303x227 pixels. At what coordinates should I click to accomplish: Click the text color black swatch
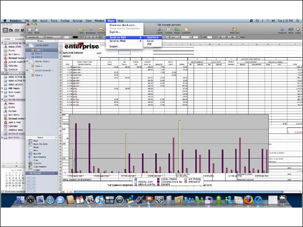click(75, 37)
